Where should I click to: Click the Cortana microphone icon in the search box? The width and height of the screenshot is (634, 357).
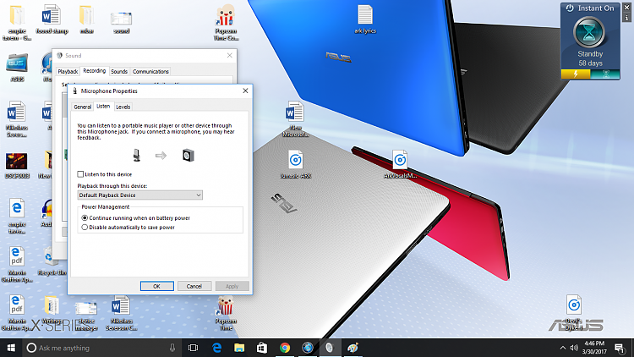(x=172, y=348)
